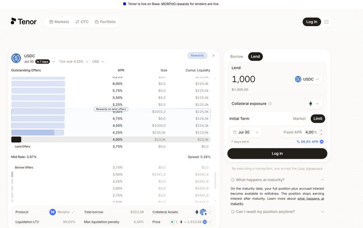This screenshot has height=228, width=363.
Task: Choose the Limit order type
Action: tap(318, 119)
